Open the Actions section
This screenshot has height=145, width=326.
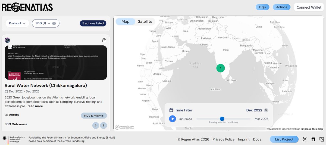[x=282, y=7]
